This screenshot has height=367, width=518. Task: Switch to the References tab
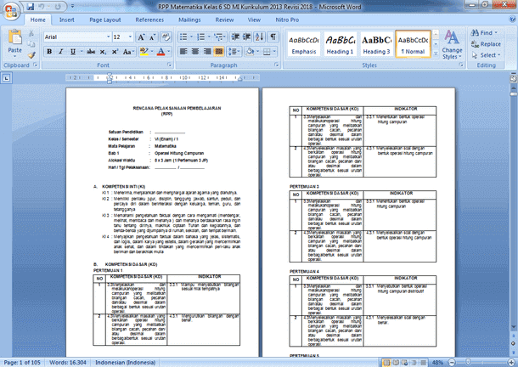point(149,20)
